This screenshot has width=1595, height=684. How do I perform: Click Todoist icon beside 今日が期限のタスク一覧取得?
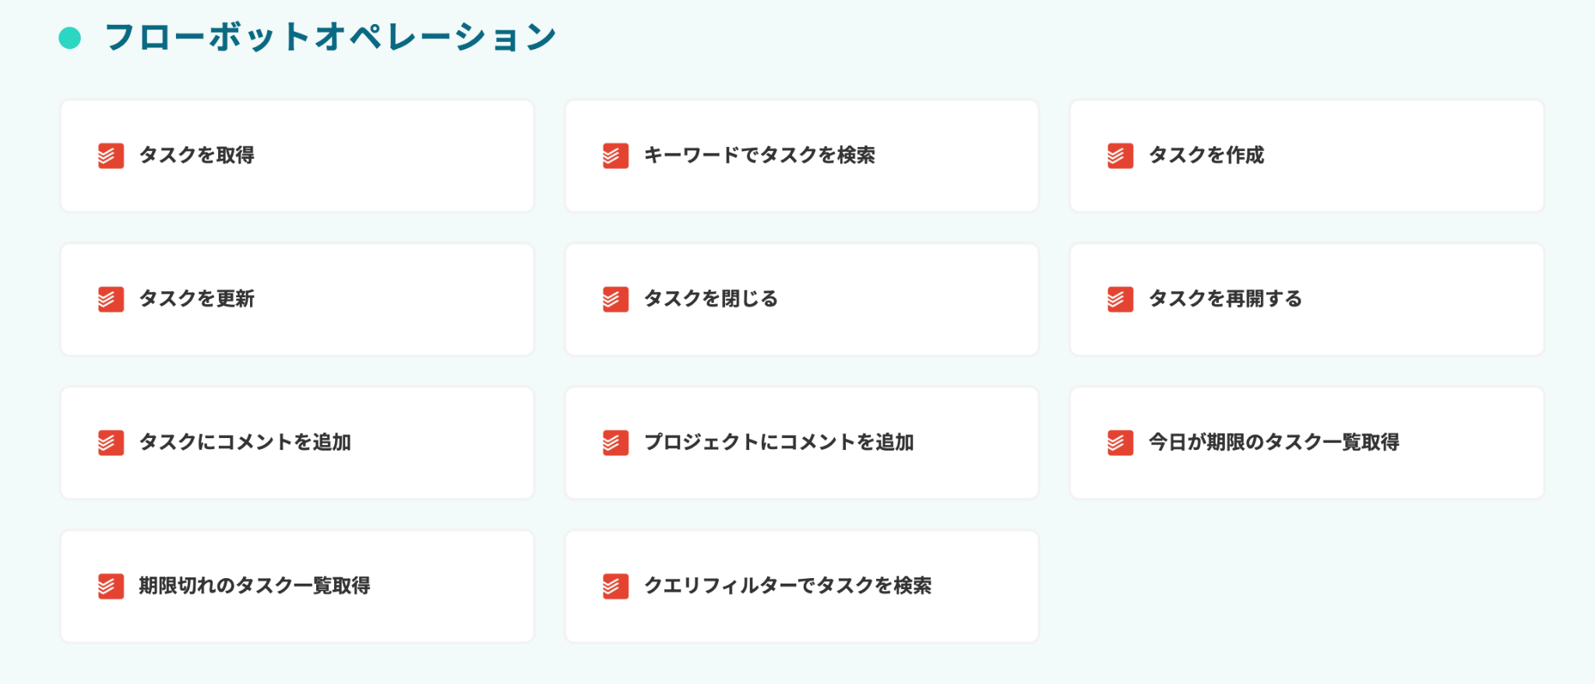[x=1120, y=443]
